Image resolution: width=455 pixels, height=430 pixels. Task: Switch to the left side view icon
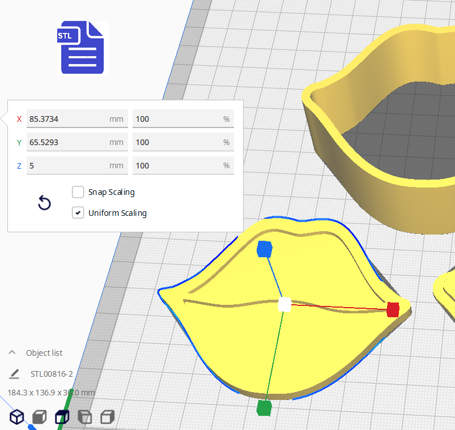tap(84, 418)
